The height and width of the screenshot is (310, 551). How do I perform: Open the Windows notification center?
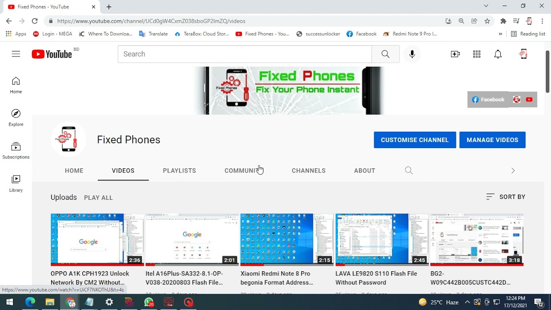pyautogui.click(x=539, y=302)
